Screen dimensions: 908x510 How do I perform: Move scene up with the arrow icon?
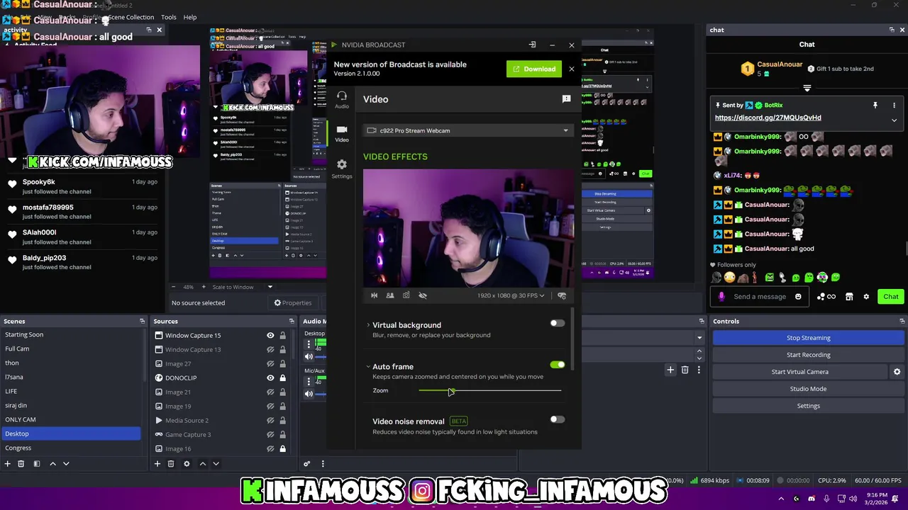pos(52,464)
